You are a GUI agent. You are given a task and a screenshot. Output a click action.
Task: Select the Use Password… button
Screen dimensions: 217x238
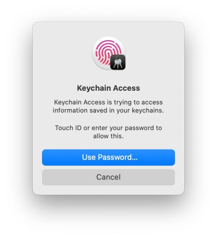click(108, 157)
